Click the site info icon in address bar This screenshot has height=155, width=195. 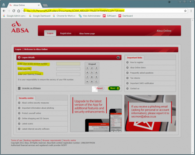tap(24, 11)
